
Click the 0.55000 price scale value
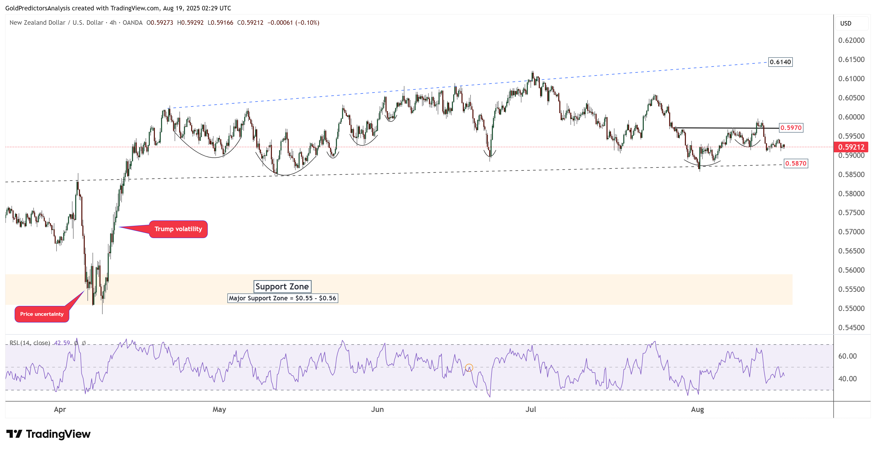pyautogui.click(x=851, y=308)
